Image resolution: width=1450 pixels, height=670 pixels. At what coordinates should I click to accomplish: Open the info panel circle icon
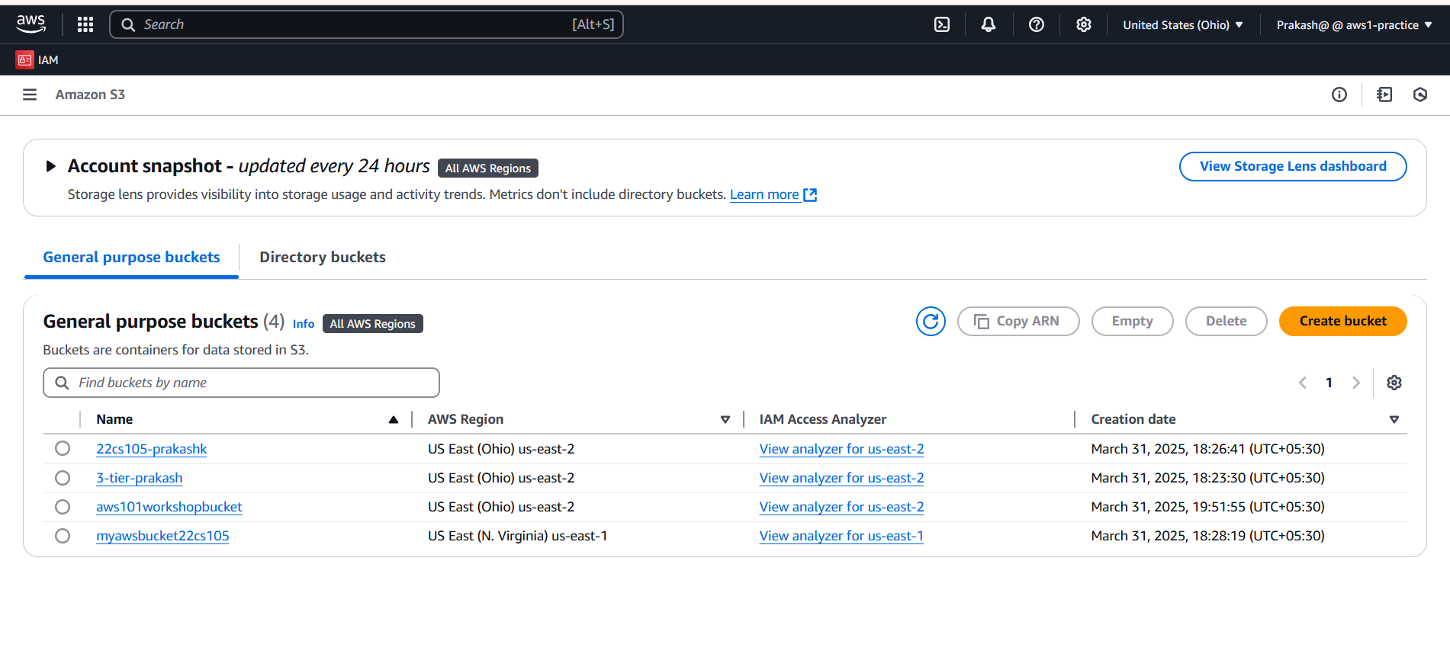tap(1339, 95)
